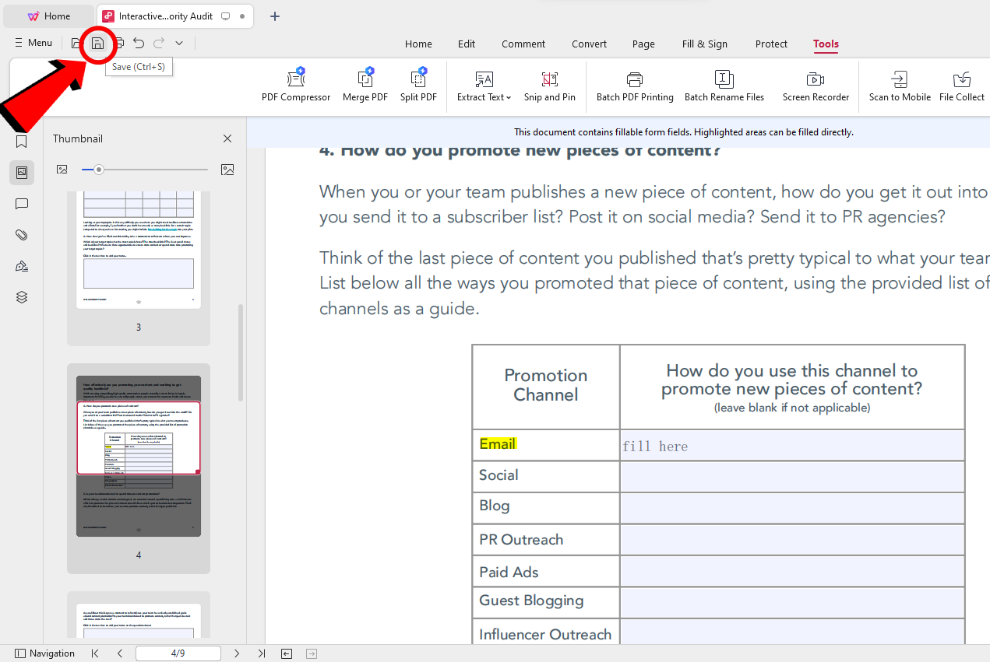Expand the quick access toolbar chevron
Image resolution: width=990 pixels, height=662 pixels.
point(179,44)
